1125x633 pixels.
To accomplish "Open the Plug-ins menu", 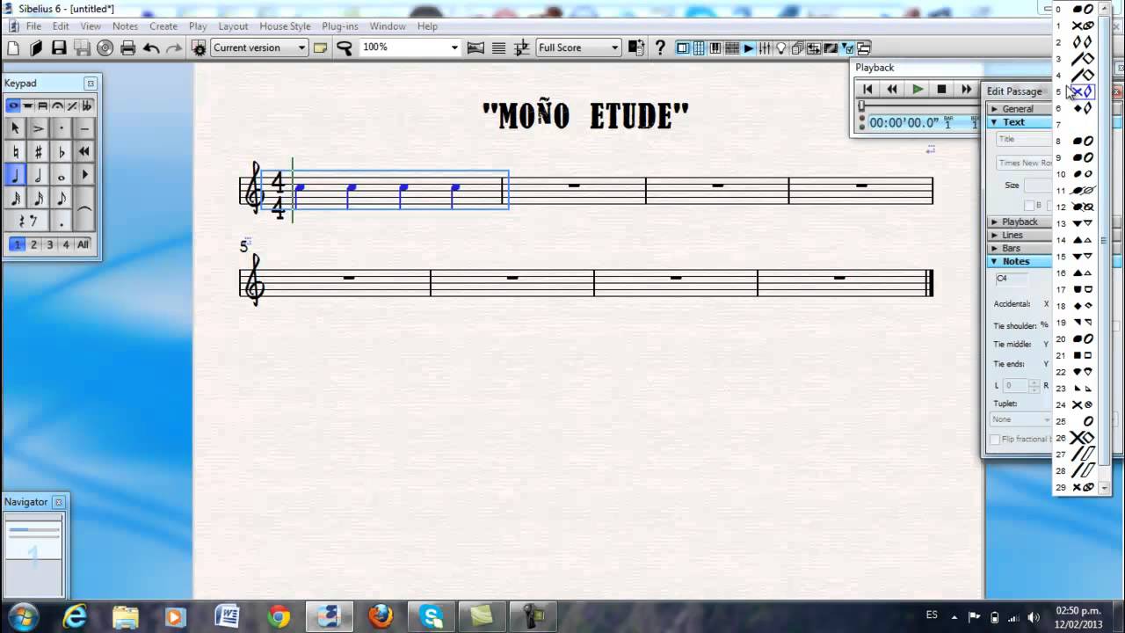I will [x=340, y=26].
